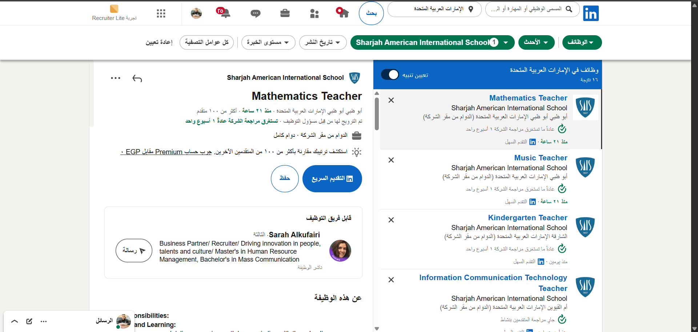
Task: Send رسالة message to Sarah Alkufairi
Action: tap(134, 250)
